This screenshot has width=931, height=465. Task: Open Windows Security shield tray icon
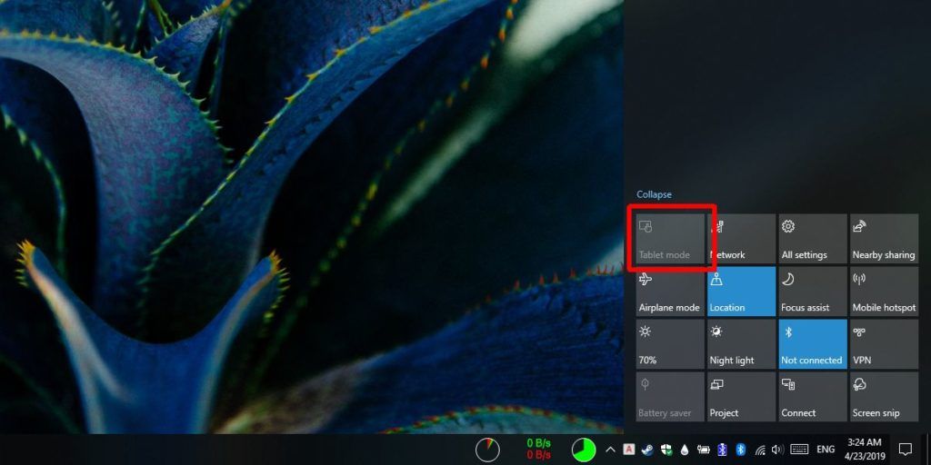point(666,450)
